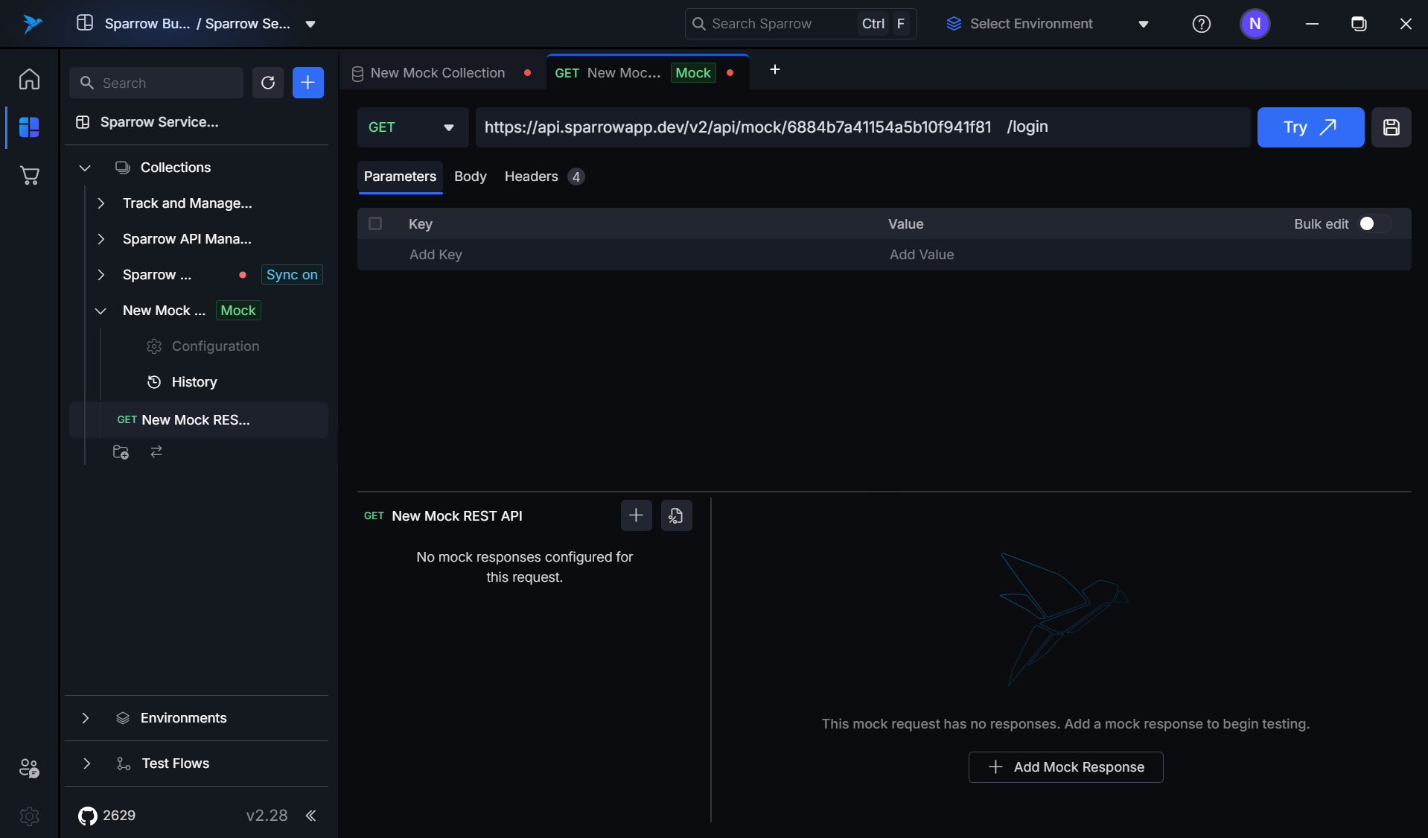The image size is (1428, 838).
Task: Open the Settings gear in sidebar
Action: [x=29, y=816]
